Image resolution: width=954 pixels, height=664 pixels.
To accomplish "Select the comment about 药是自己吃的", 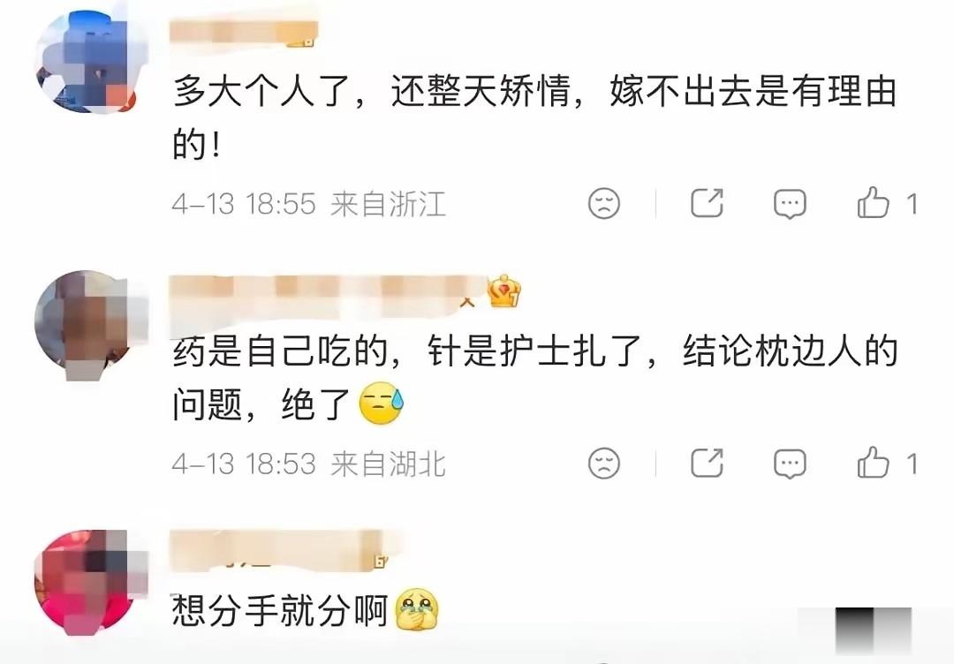I will point(534,377).
